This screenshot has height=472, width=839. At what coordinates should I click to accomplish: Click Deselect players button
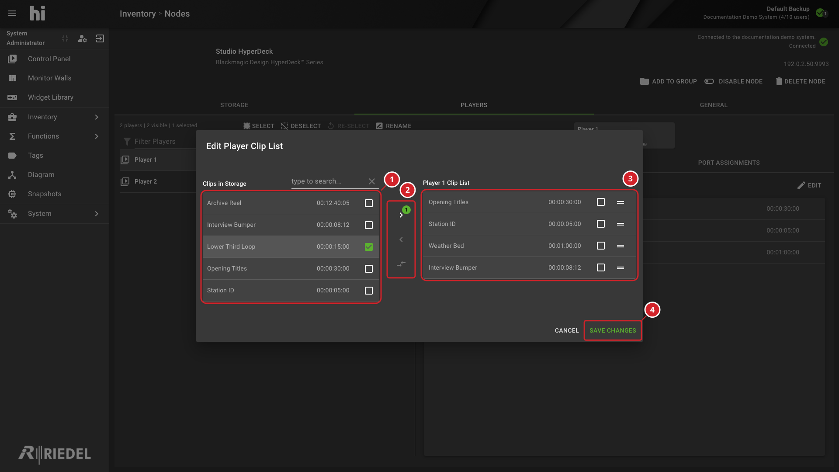click(301, 126)
